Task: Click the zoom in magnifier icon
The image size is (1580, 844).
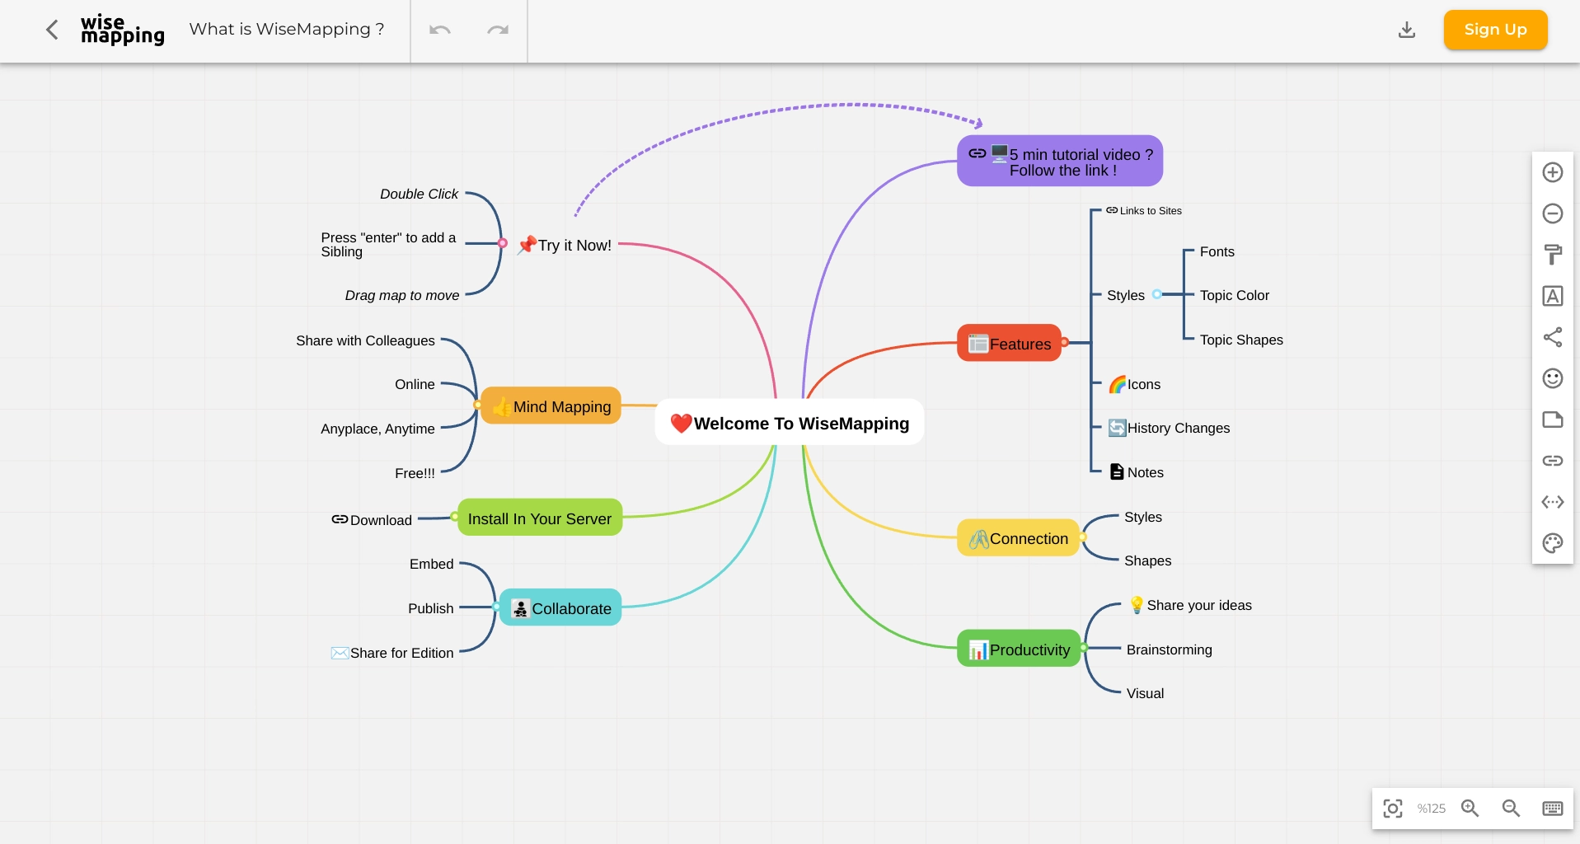Action: coord(1470,809)
